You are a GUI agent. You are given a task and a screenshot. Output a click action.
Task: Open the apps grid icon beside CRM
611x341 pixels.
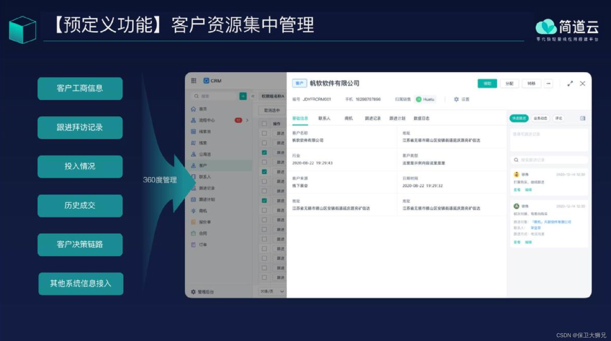tap(194, 81)
